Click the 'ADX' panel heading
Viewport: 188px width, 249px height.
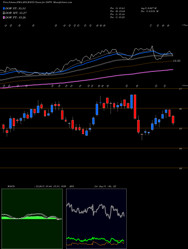pyautogui.click(x=71, y=186)
